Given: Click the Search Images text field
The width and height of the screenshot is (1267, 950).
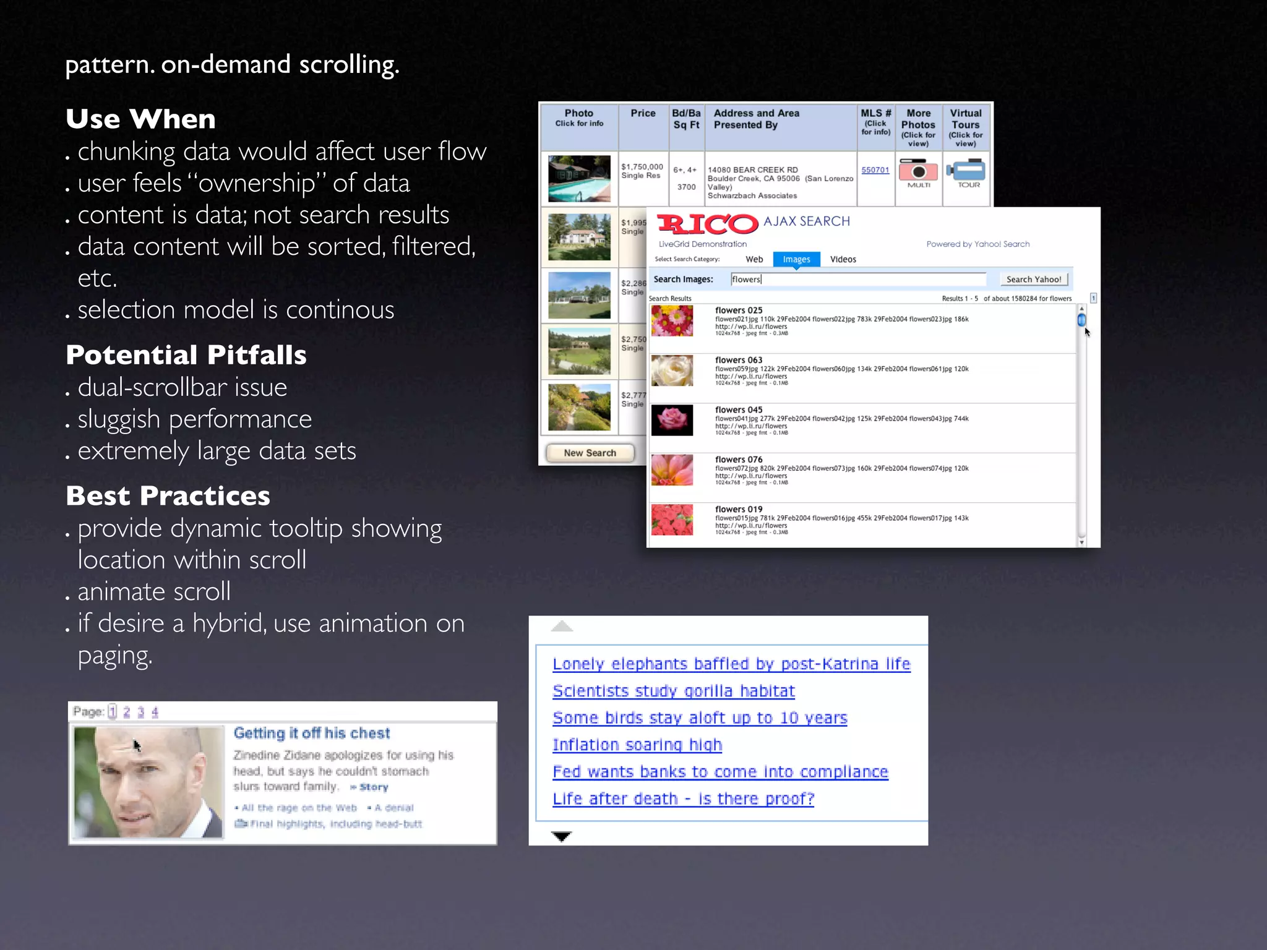Looking at the screenshot, I should coord(858,279).
